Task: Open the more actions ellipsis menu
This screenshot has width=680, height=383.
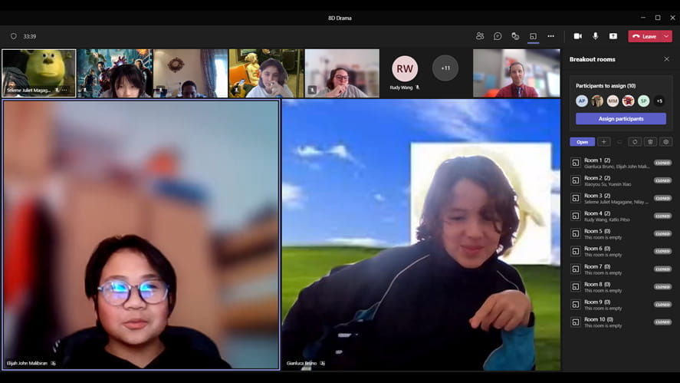Action: coord(550,36)
